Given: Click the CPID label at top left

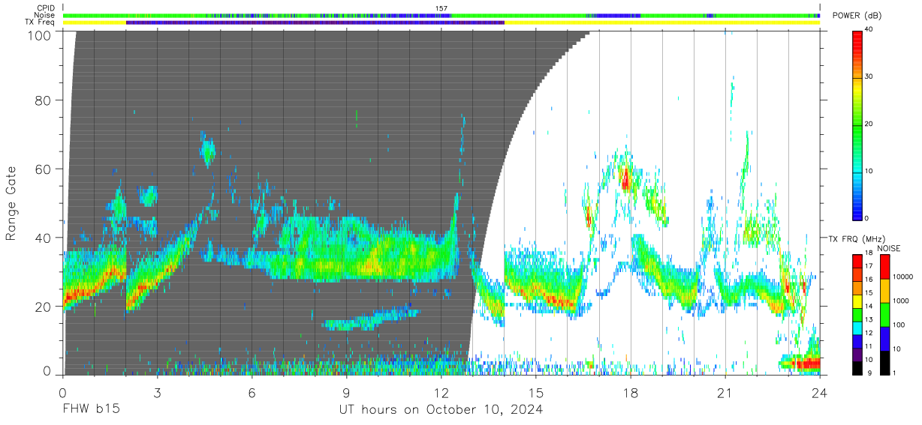Looking at the screenshot, I should click(44, 8).
